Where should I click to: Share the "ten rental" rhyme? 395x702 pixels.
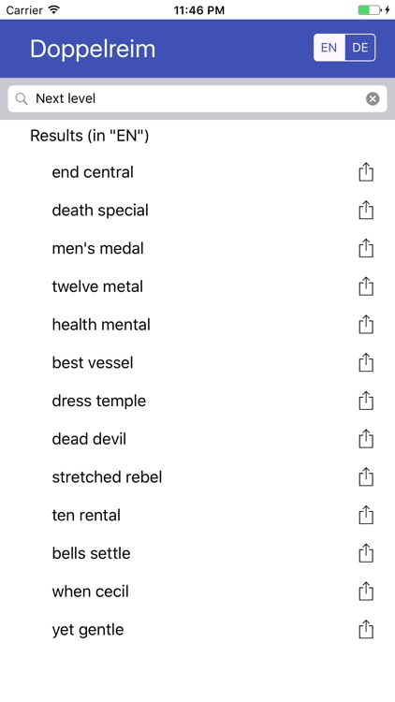point(366,515)
